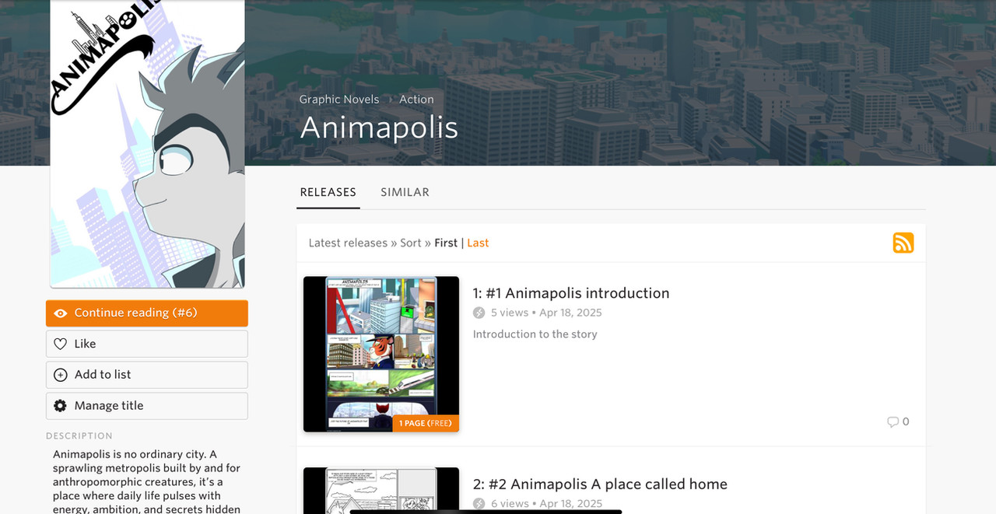
Task: Click '6 views • Apr 18, 2025' text
Action: point(546,504)
